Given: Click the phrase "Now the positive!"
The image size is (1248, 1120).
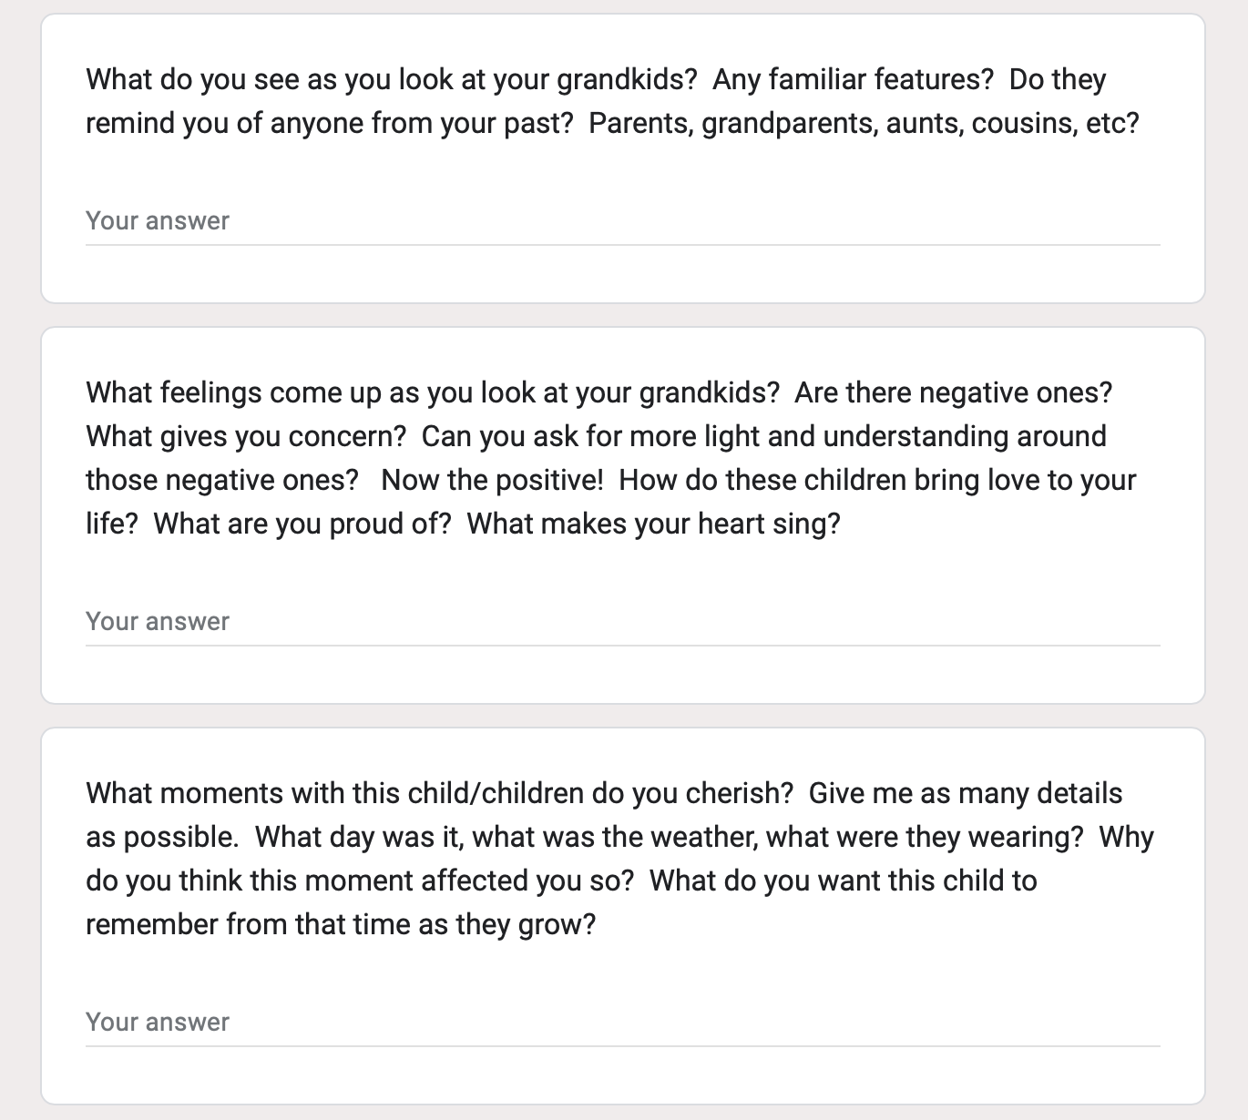Looking at the screenshot, I should pyautogui.click(x=492, y=481).
